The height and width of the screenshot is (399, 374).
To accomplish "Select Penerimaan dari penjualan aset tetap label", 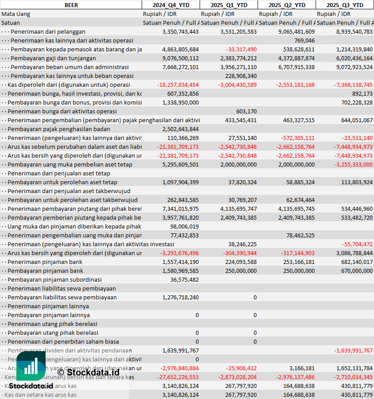I will tap(59, 174).
